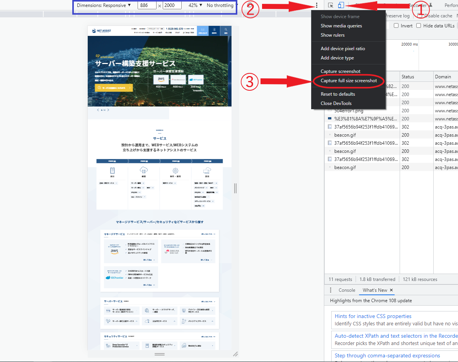Image resolution: width=458 pixels, height=362 pixels.
Task: Close the What's New tab
Action: [391, 290]
